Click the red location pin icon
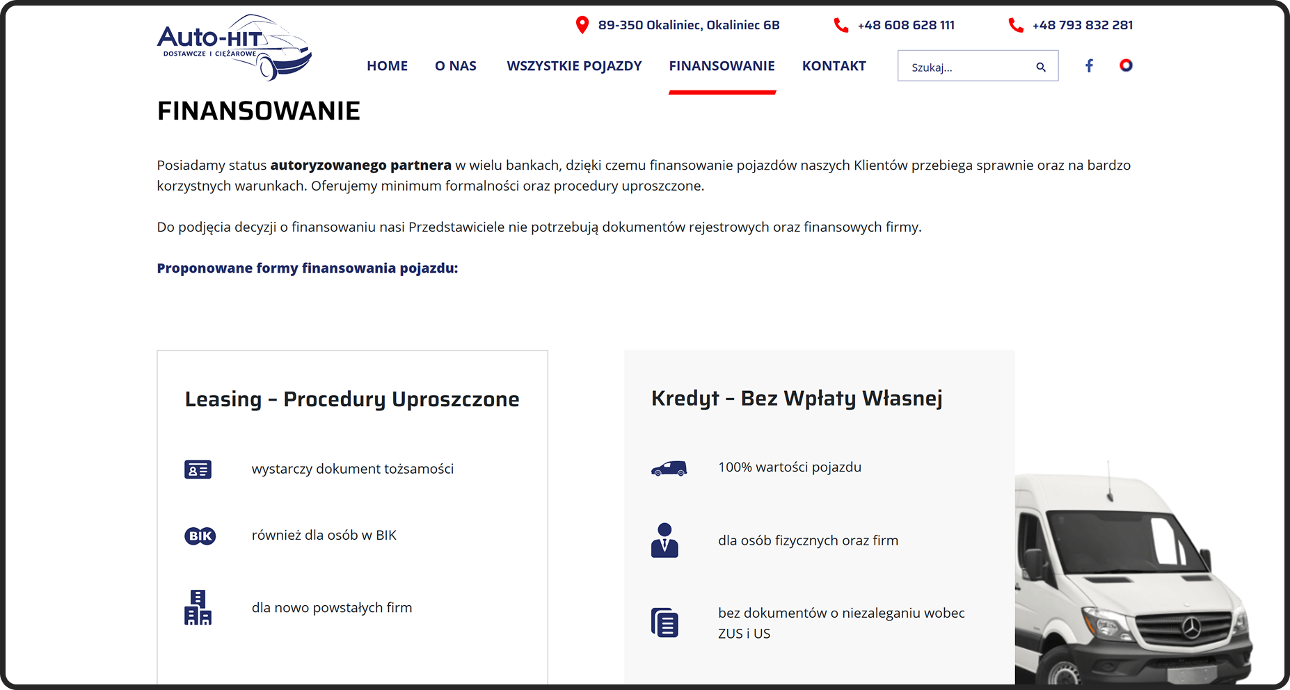 (x=582, y=25)
